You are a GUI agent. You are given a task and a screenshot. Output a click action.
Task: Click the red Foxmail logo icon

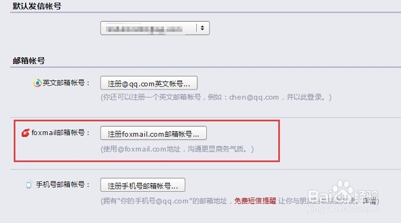(x=25, y=133)
